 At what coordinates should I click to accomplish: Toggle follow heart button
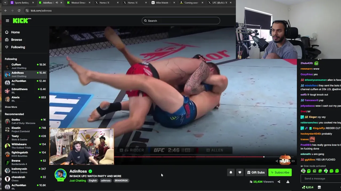tap(240, 172)
